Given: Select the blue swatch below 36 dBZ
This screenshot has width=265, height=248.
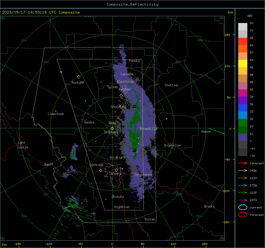Looking at the screenshot, I should tap(243, 108).
